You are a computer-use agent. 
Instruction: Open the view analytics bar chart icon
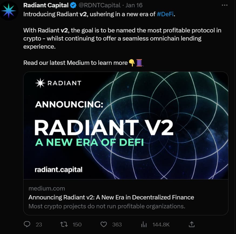click(144, 224)
